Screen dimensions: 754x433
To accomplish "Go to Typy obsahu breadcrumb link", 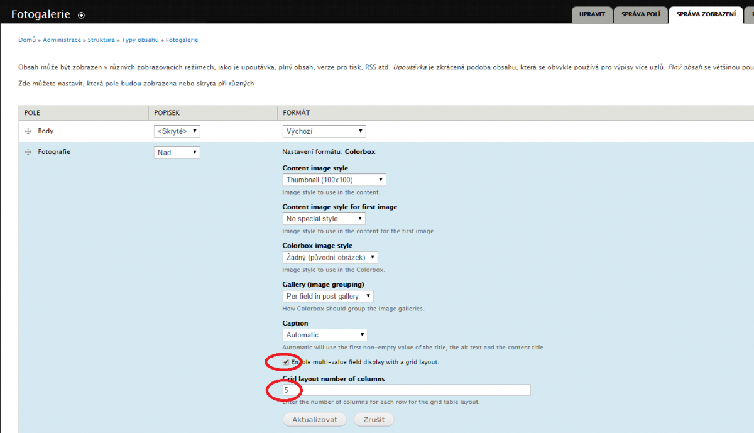I will click(140, 40).
